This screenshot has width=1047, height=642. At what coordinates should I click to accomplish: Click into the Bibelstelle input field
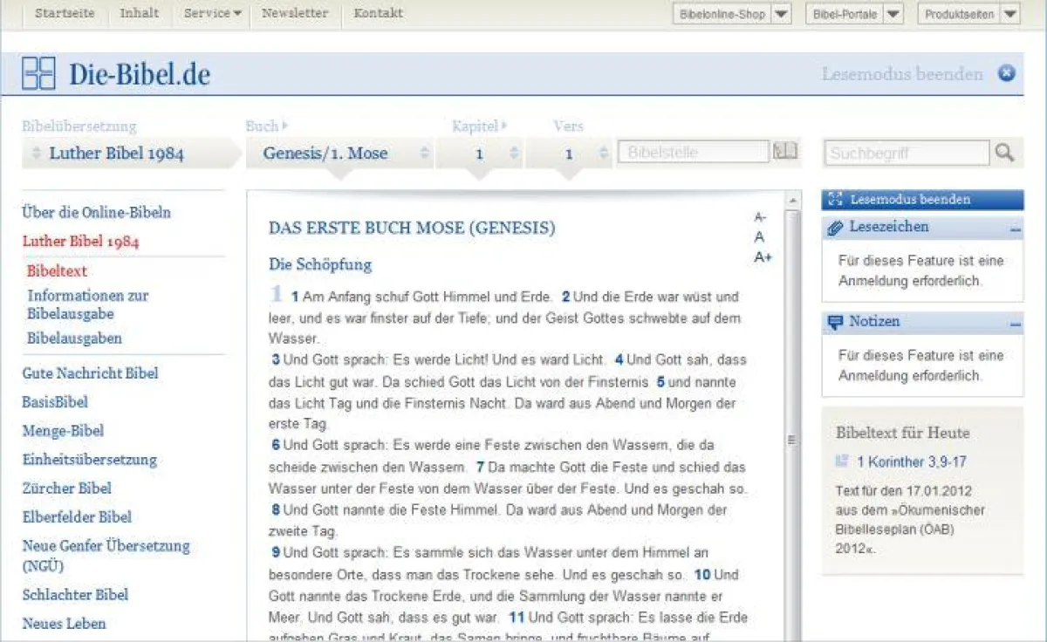click(x=694, y=153)
